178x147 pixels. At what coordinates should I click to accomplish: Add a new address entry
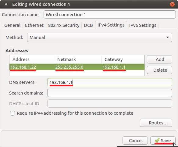point(159,59)
